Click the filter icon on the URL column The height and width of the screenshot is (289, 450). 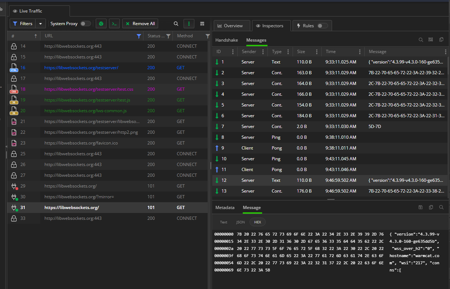click(x=139, y=36)
